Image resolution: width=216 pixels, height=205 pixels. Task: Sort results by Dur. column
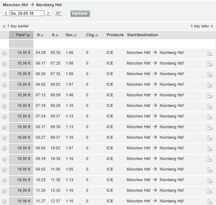pyautogui.click(x=71, y=35)
